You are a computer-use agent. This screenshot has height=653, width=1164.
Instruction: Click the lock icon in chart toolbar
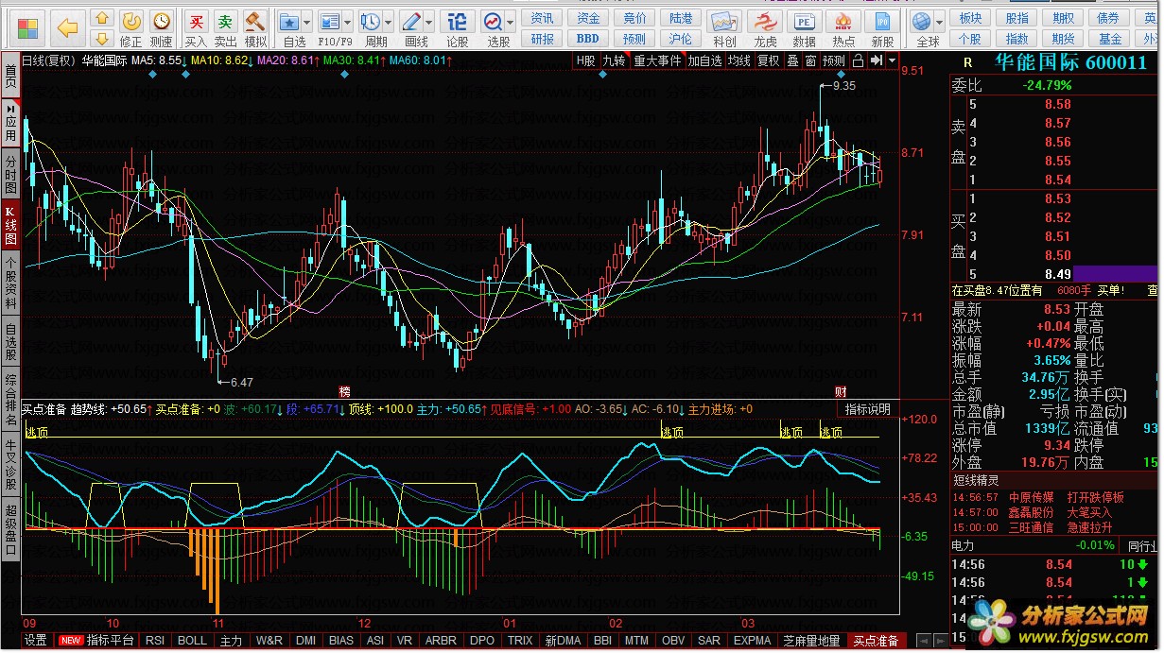click(x=857, y=60)
